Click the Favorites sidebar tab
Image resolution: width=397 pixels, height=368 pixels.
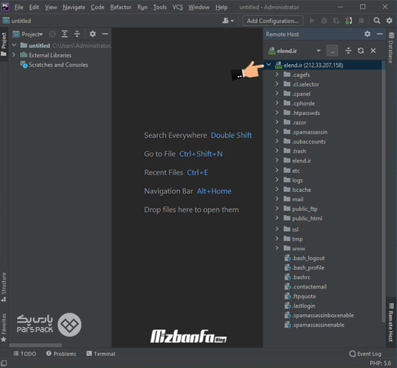pyautogui.click(x=4, y=327)
